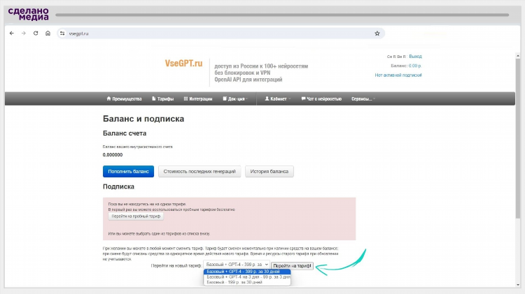This screenshot has height=294, width=525.
Task: Open Чат с нейросетью menu item
Action: click(x=321, y=99)
